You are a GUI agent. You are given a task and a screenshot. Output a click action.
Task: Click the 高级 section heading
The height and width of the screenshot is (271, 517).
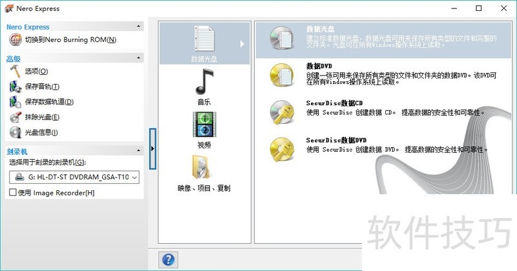[14, 59]
